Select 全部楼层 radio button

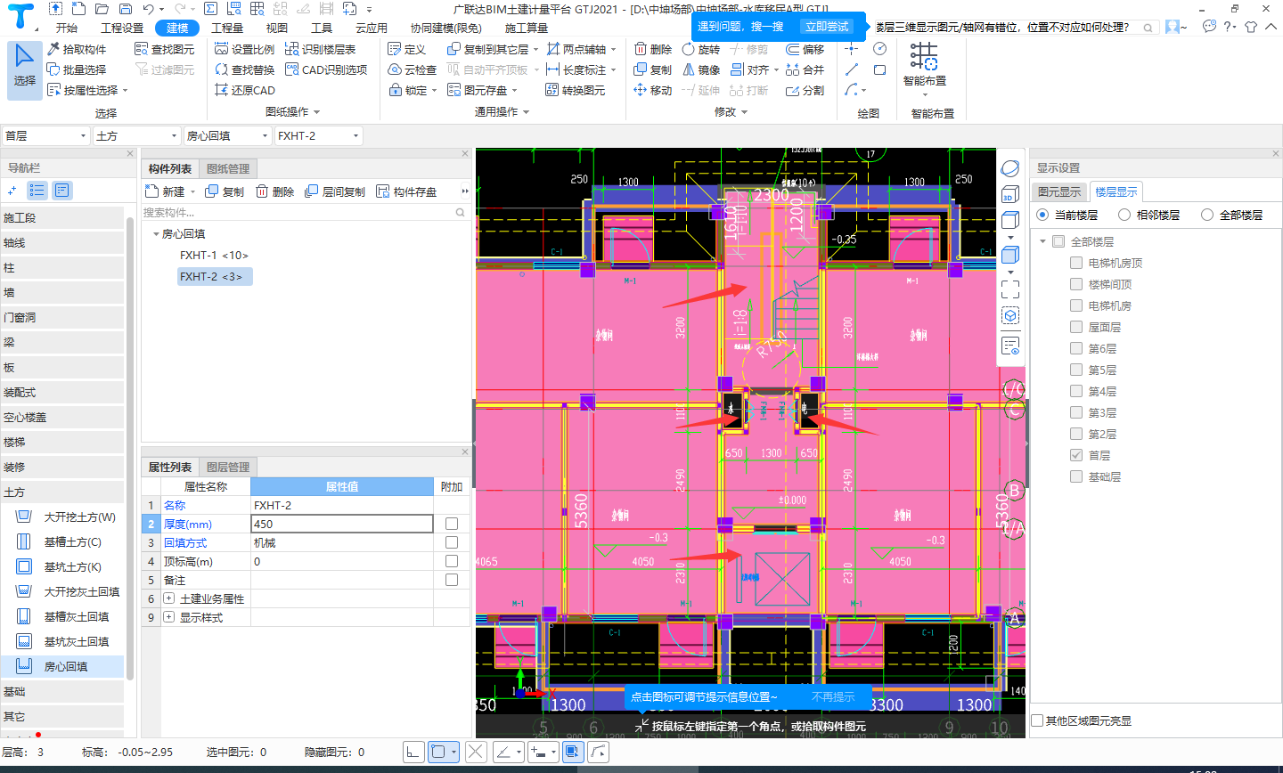[x=1207, y=215]
